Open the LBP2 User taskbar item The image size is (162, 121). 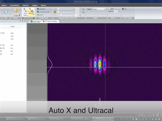(38, 119)
